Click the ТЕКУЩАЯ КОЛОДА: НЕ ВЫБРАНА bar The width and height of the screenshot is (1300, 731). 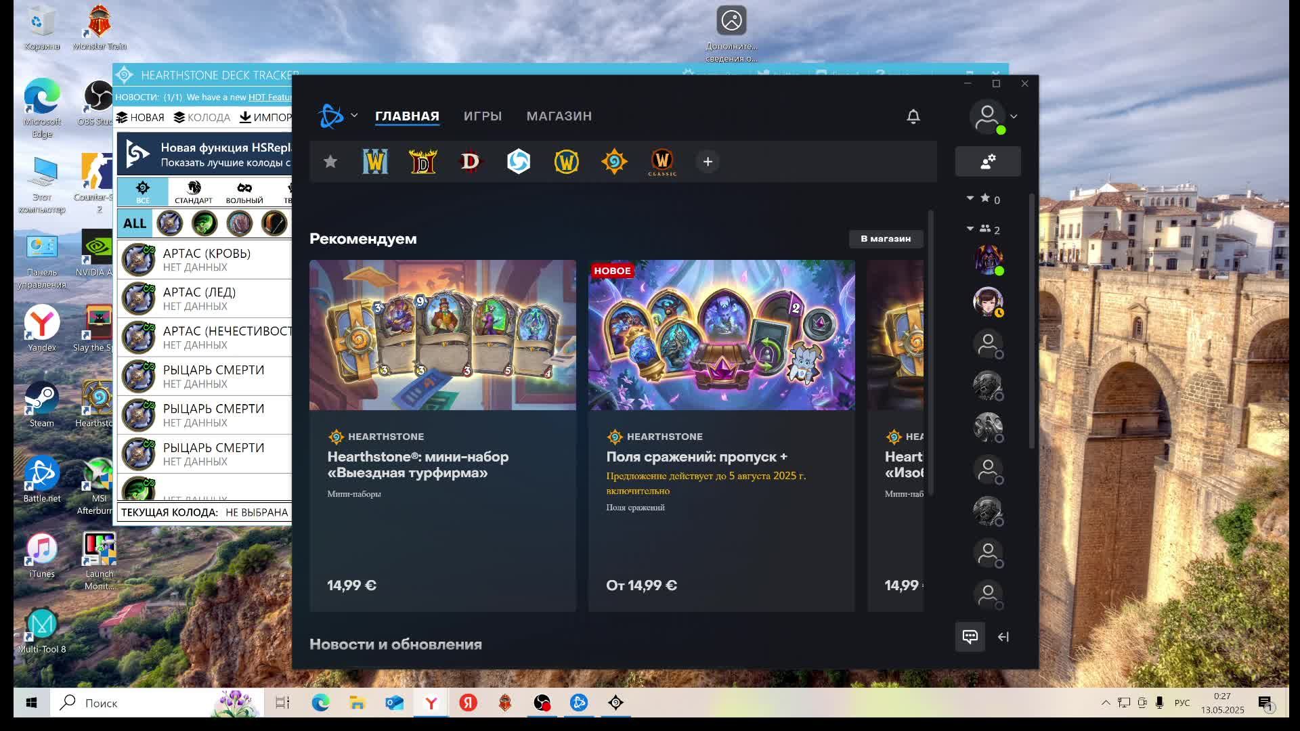(204, 513)
